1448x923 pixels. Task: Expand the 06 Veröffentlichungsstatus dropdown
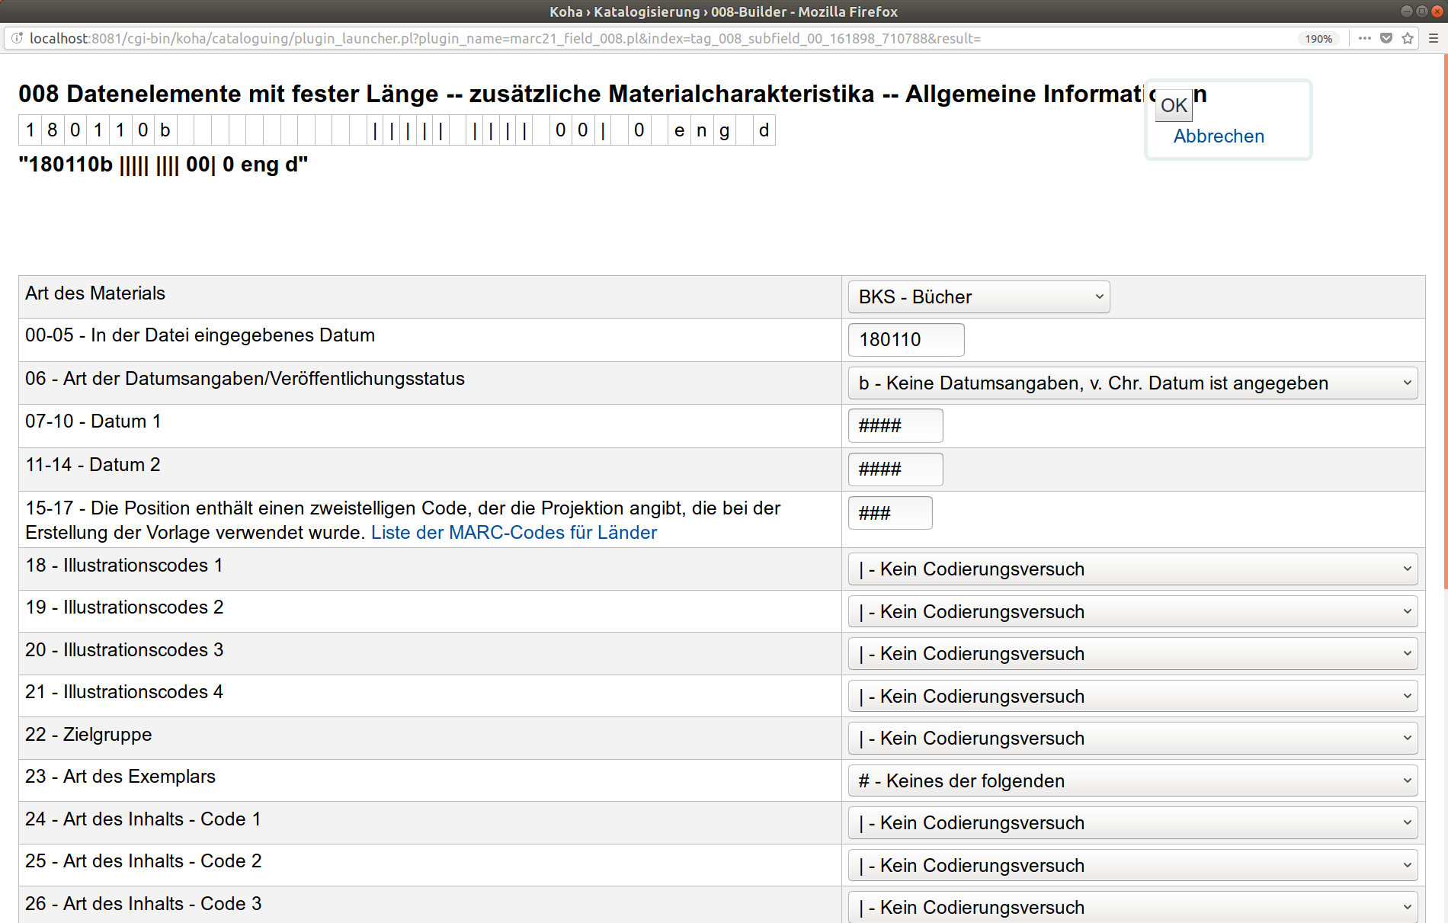(1132, 383)
